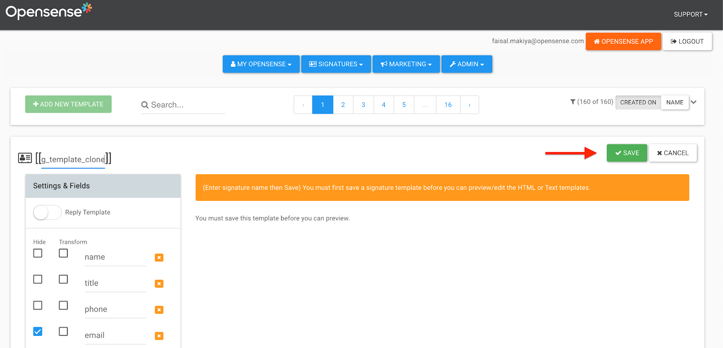The image size is (723, 348).
Task: Open the My Opensense dropdown
Action: click(261, 64)
